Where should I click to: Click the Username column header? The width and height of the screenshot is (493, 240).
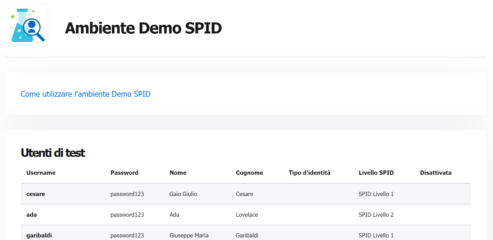click(x=41, y=173)
